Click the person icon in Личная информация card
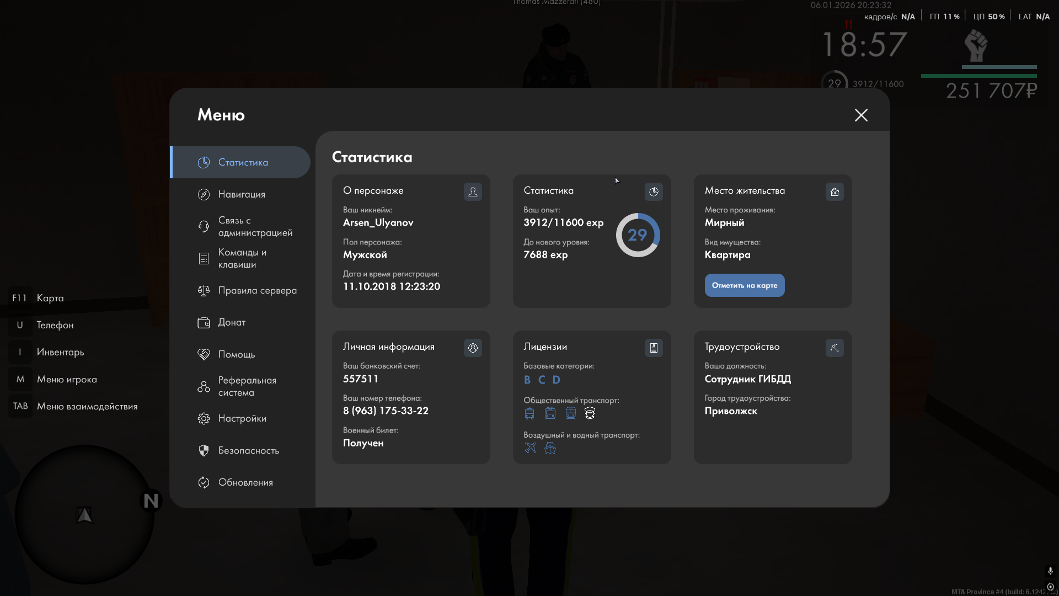 pyautogui.click(x=473, y=348)
